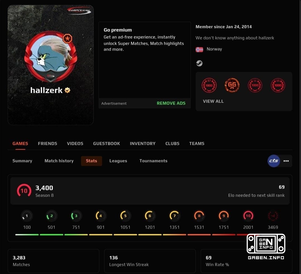This screenshot has height=274, width=301.
Task: Select the Summary sub-tab
Action: tap(22, 161)
